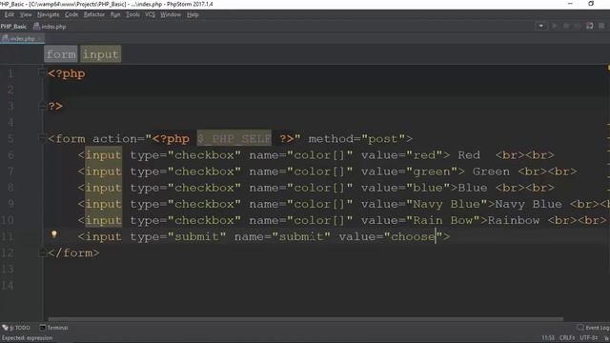Click the closing </form> tag on line 12
The image size is (610, 343).
(x=73, y=253)
